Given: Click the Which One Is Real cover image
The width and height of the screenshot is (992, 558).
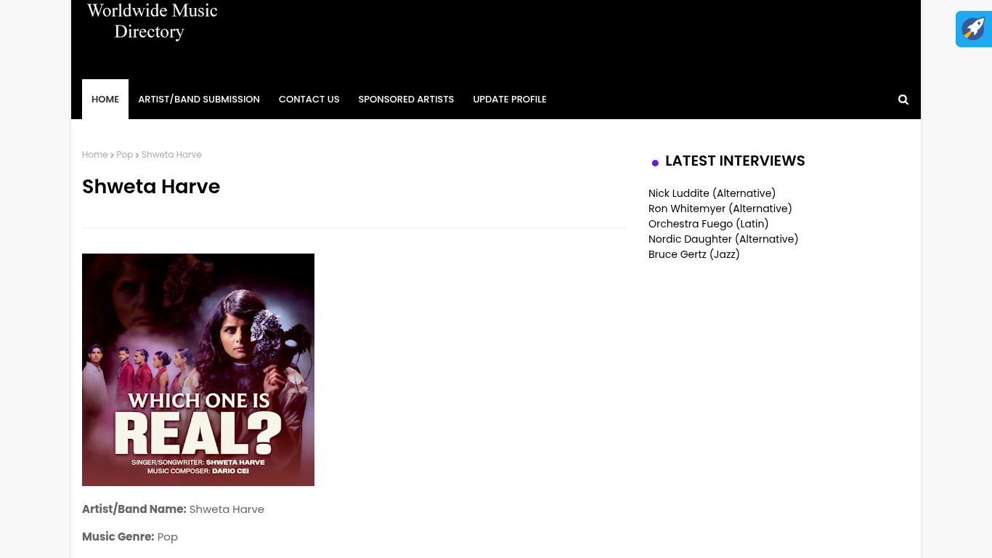Looking at the screenshot, I should click(x=198, y=370).
